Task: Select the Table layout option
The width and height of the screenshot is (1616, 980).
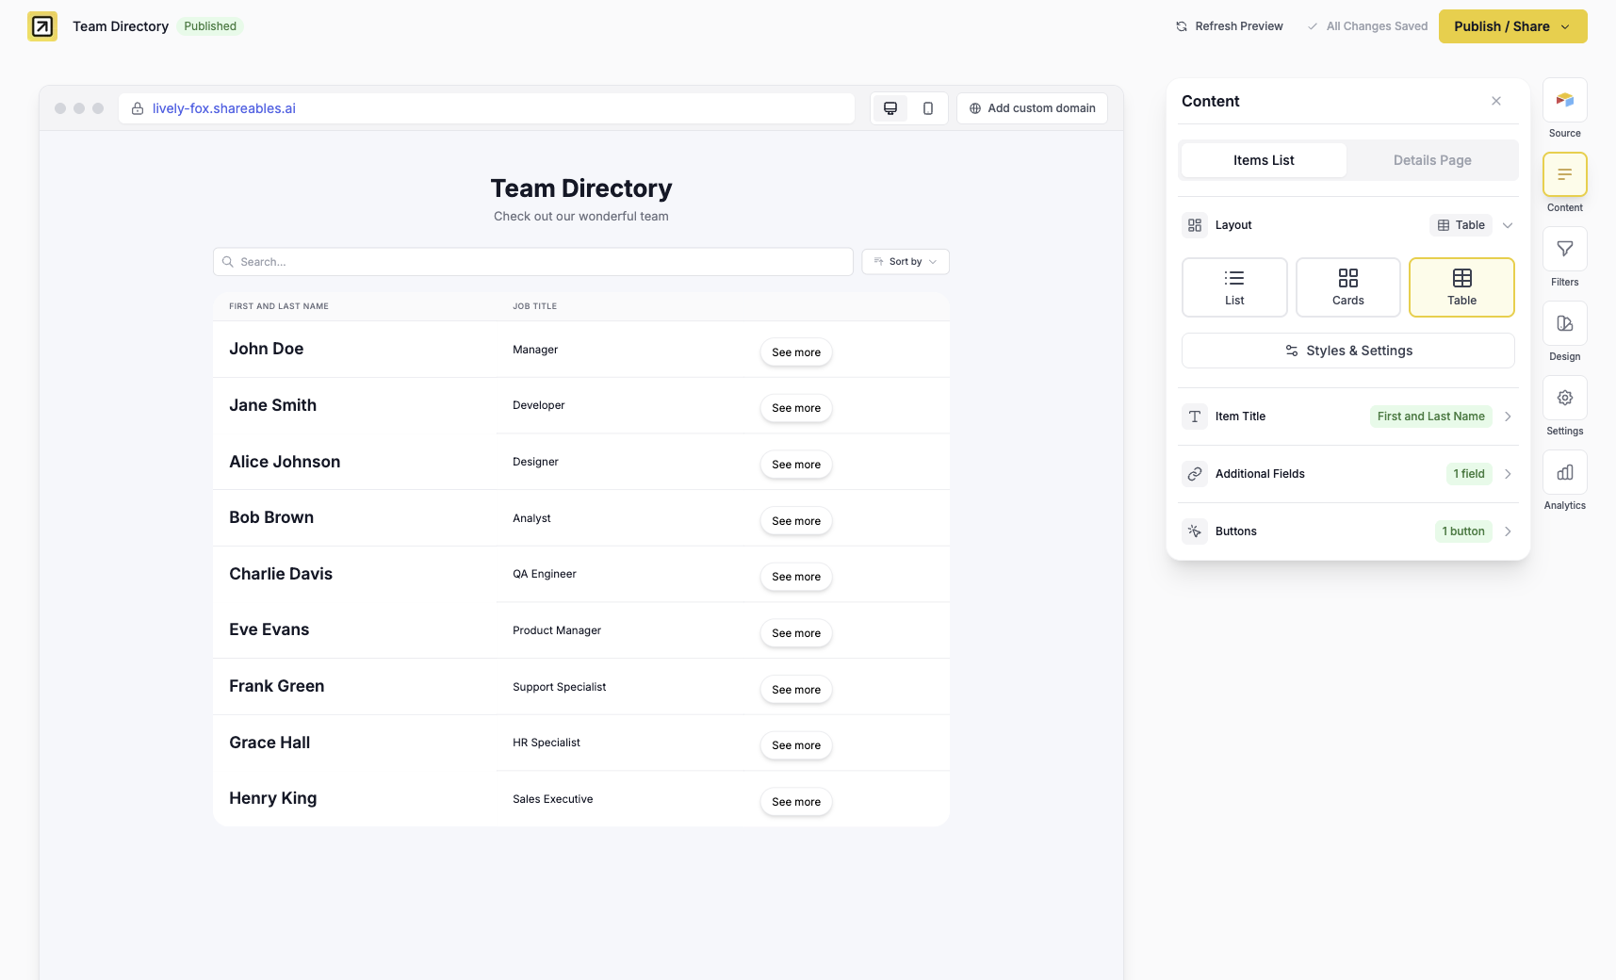Action: 1461,286
